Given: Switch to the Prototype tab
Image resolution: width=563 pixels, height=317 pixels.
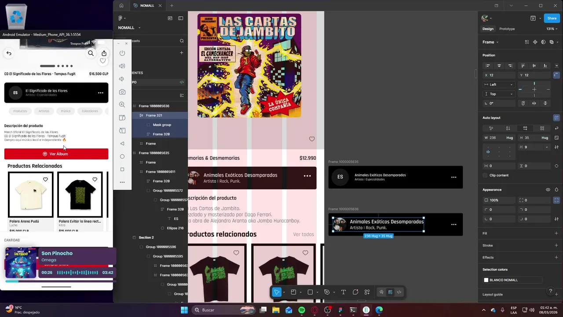Looking at the screenshot, I should pos(507,29).
